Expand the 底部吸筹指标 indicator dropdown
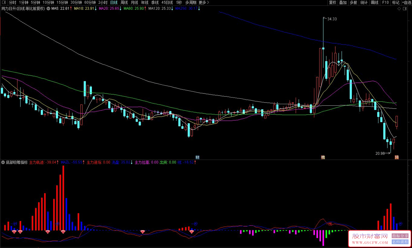Image resolution: width=412 pixels, height=248 pixels. pyautogui.click(x=3, y=162)
